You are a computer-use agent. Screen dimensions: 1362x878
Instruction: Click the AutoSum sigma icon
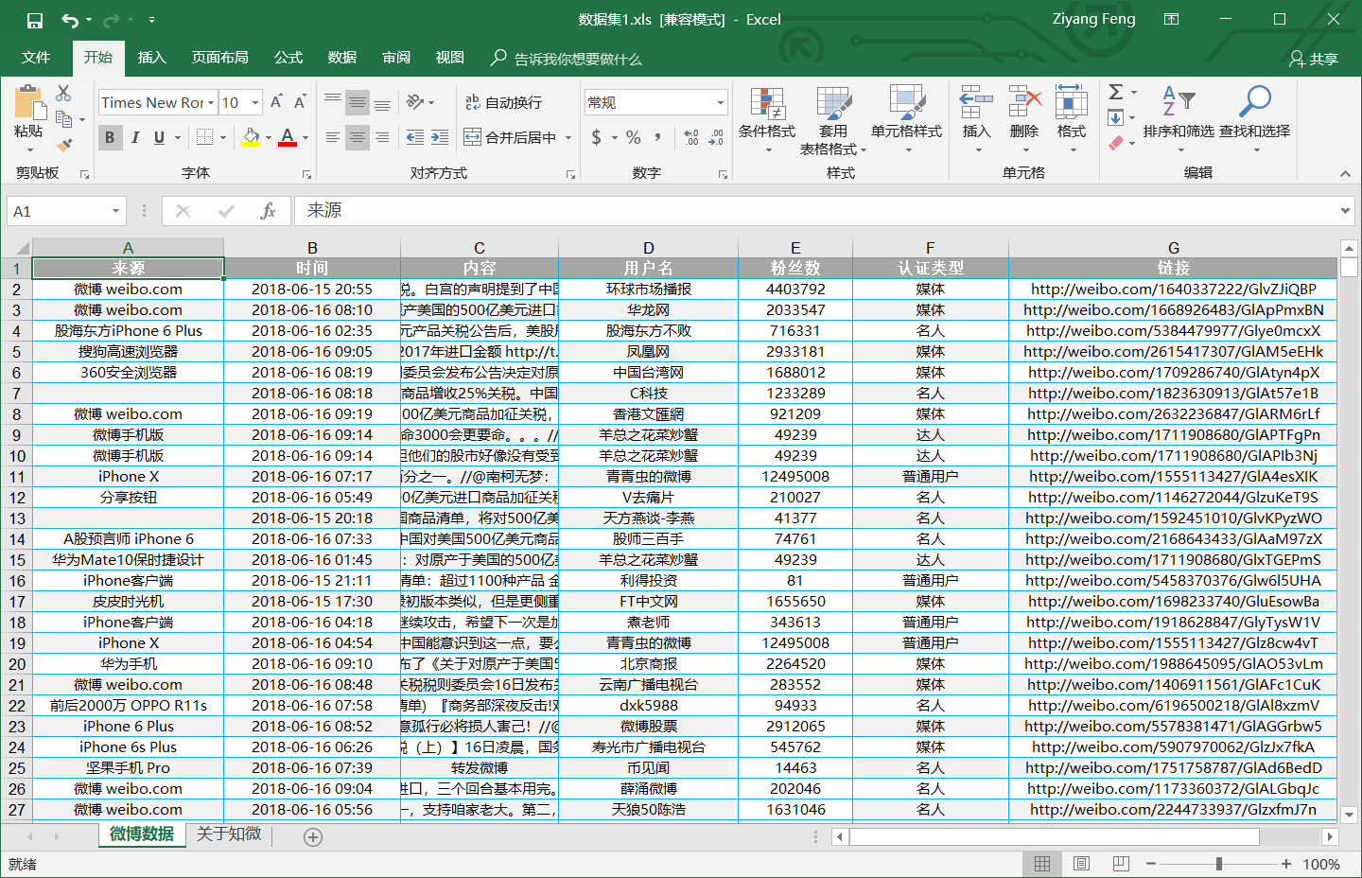coord(1116,92)
